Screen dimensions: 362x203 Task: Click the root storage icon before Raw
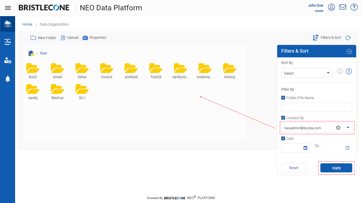coord(31,53)
